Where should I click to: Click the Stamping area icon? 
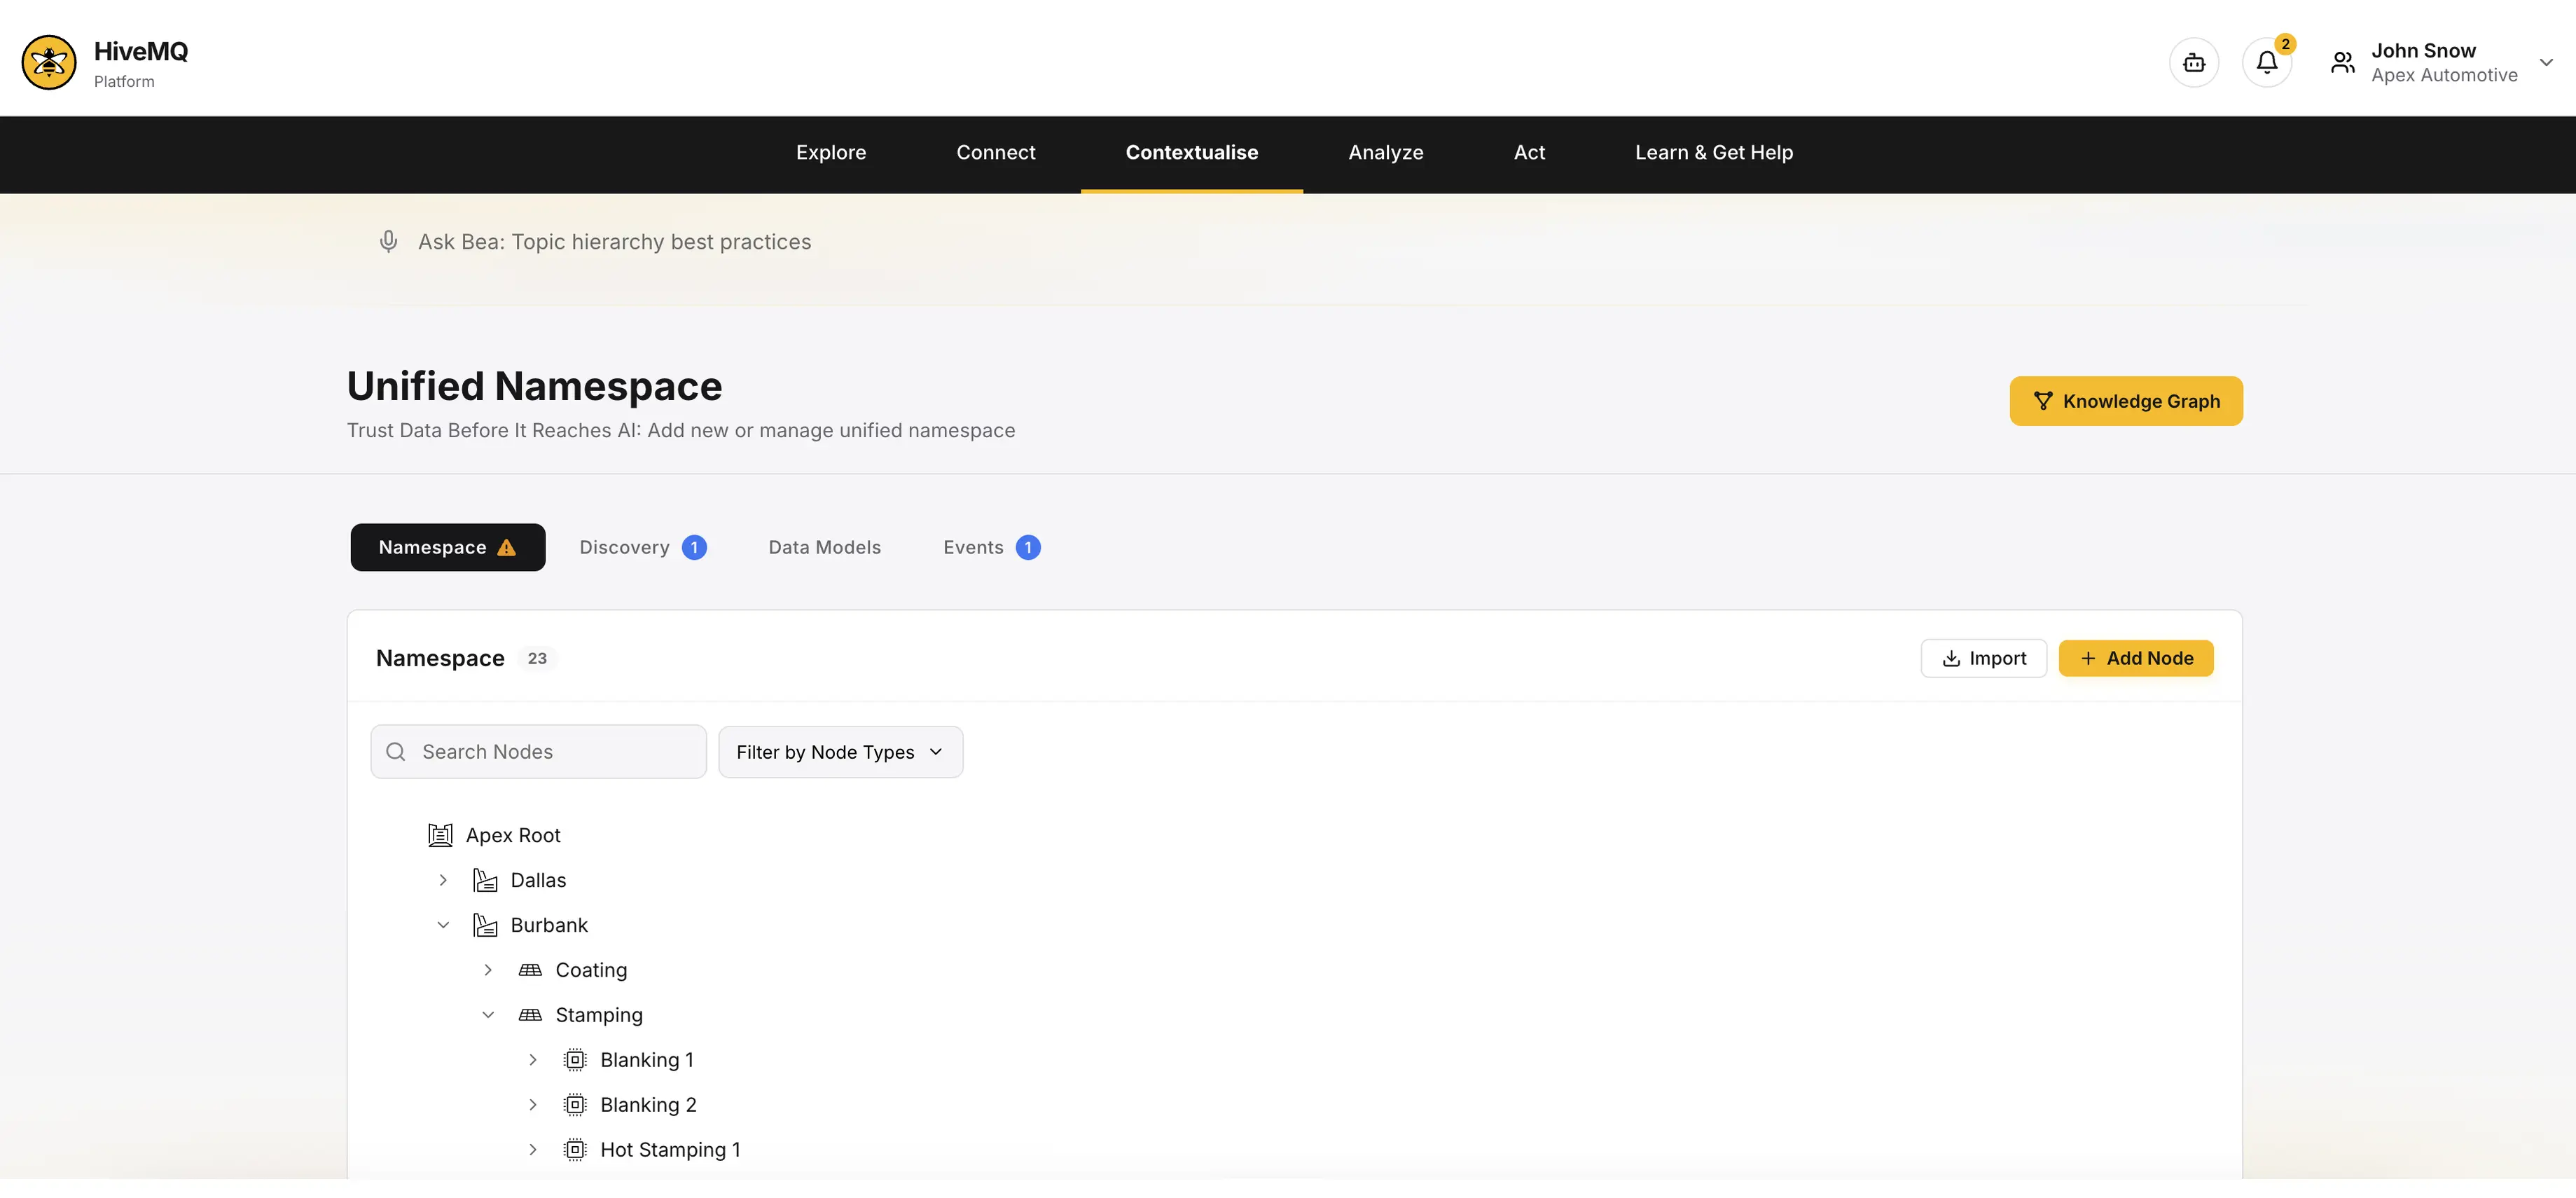(x=530, y=1015)
